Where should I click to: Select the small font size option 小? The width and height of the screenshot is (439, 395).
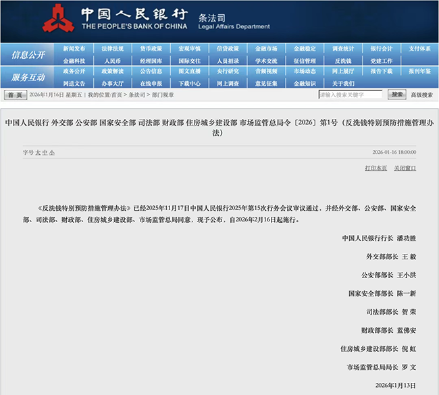click(52, 153)
